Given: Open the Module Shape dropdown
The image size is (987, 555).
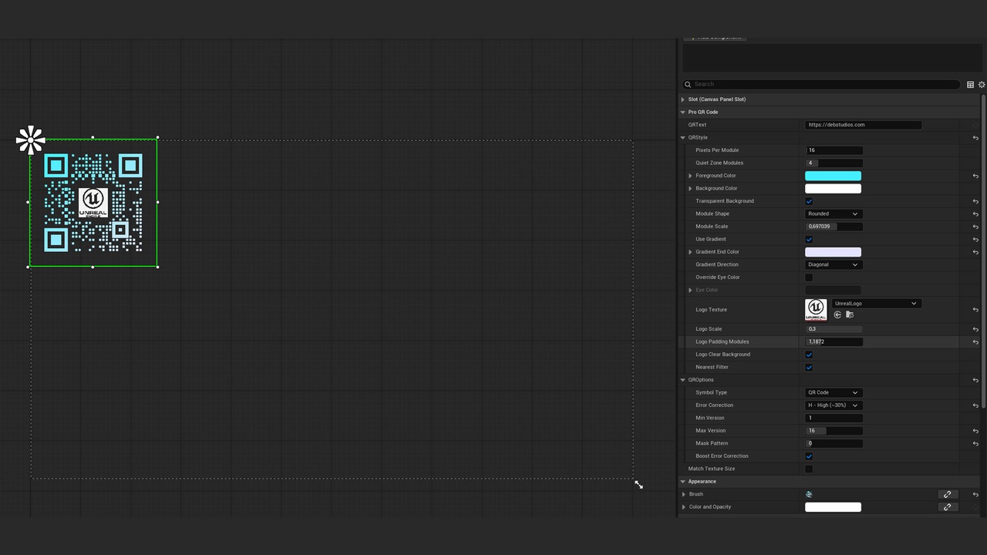Looking at the screenshot, I should point(833,214).
